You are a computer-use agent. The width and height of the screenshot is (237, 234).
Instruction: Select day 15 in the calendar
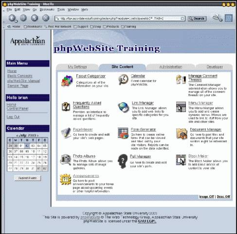click(21, 157)
